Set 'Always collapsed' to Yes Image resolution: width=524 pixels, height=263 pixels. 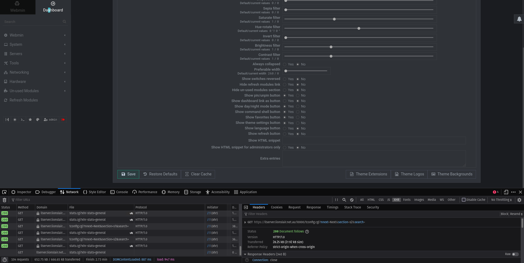point(285,64)
